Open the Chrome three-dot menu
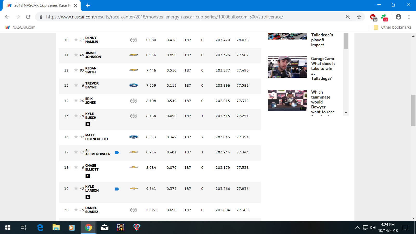This screenshot has height=234, width=416. (409, 17)
